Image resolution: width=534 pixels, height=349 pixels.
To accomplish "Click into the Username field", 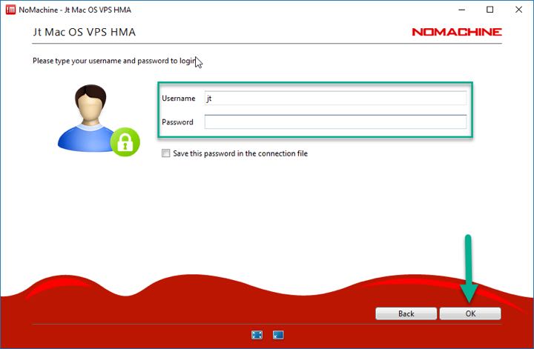I will 335,99.
